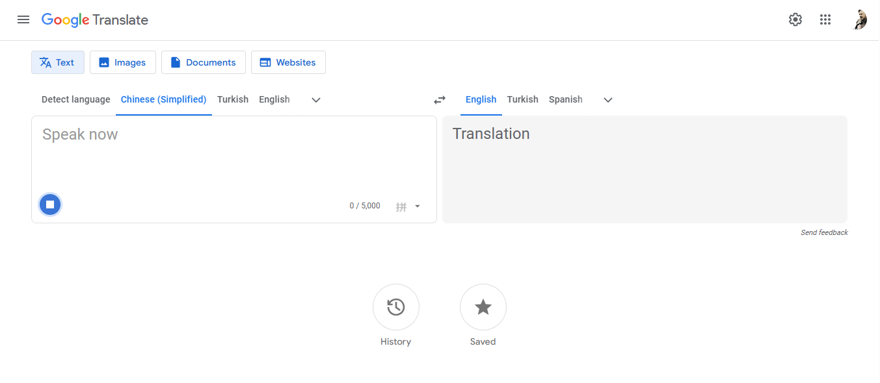The image size is (880, 383).
Task: View your translation History
Action: coord(395,307)
